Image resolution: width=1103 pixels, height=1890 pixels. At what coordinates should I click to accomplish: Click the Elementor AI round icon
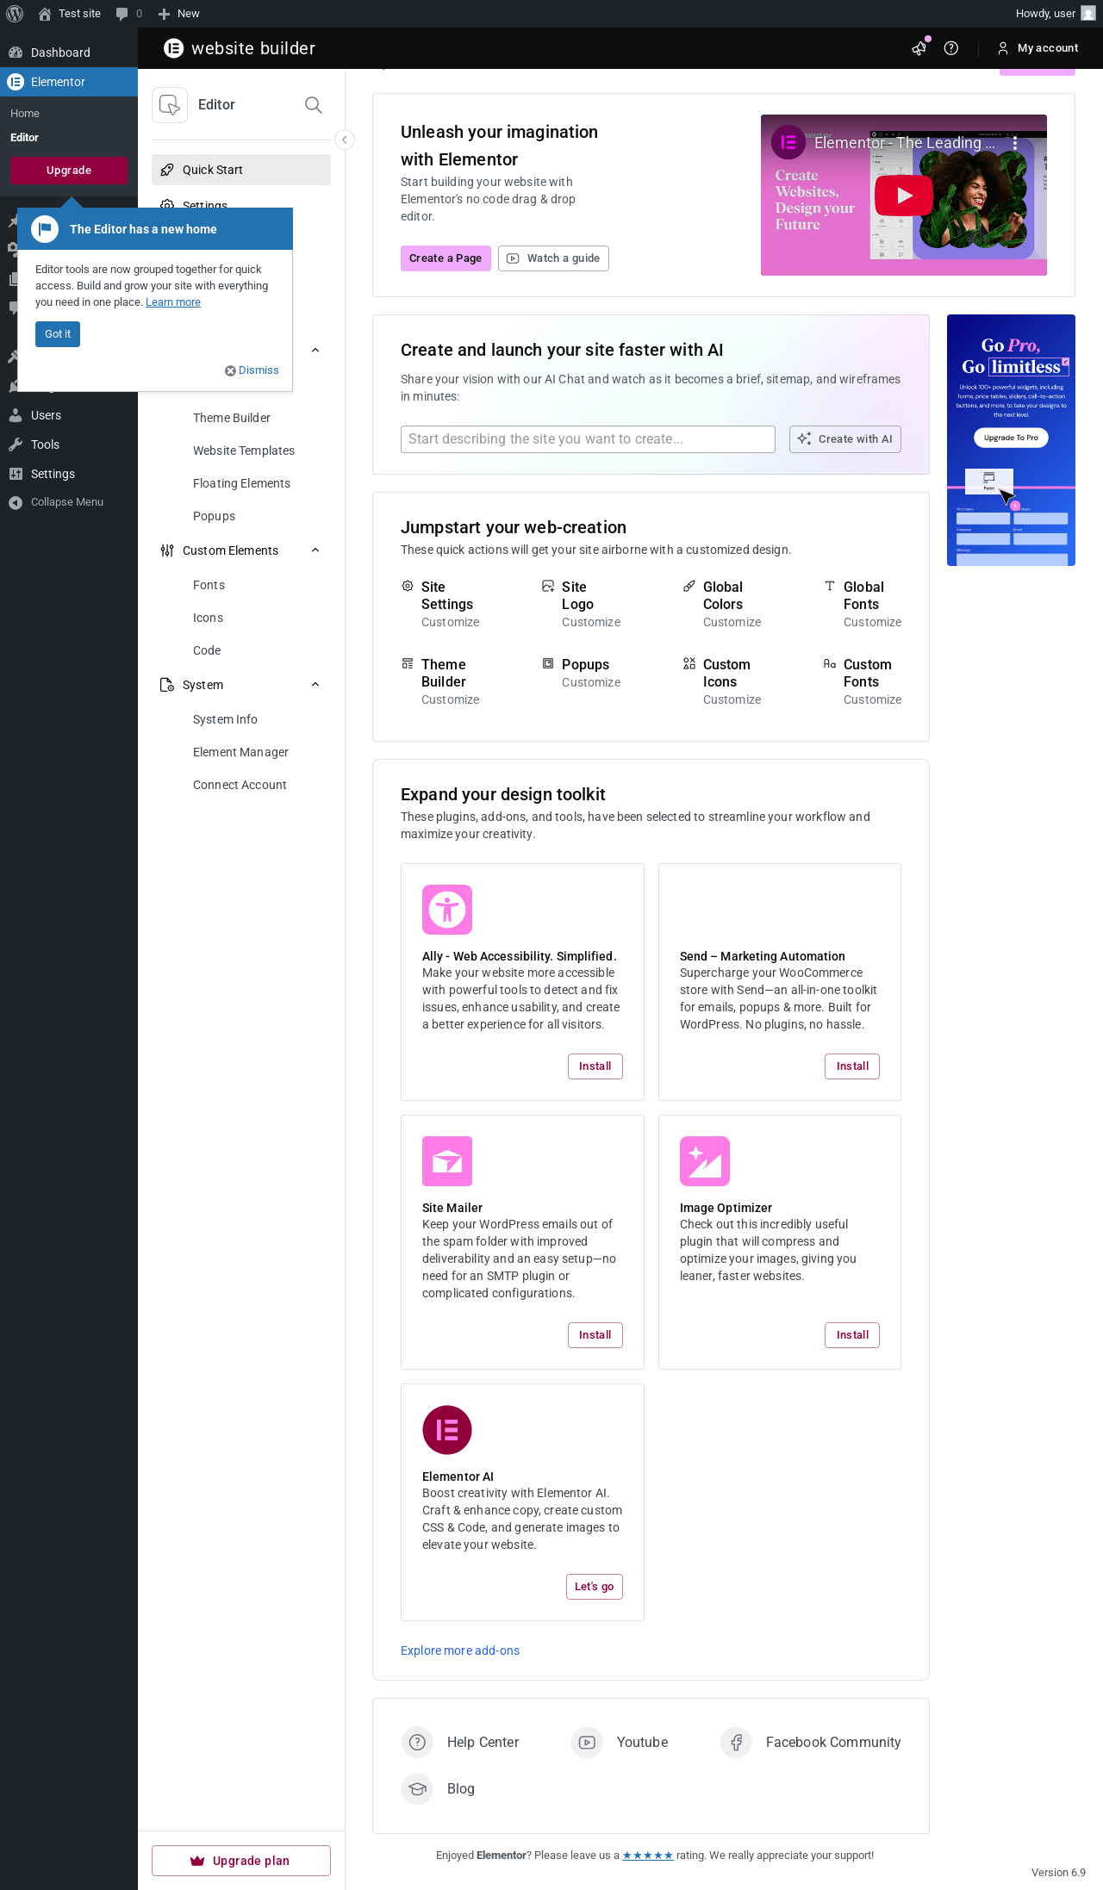(447, 1430)
